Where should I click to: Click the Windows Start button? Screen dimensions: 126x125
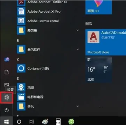point(6,122)
